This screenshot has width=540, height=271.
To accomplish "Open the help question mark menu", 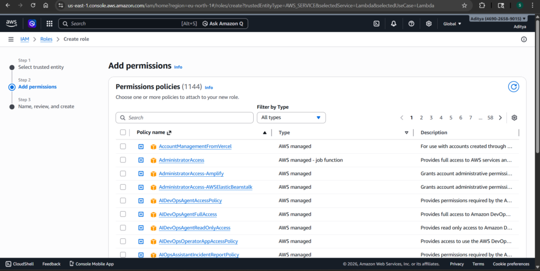I will click(411, 24).
